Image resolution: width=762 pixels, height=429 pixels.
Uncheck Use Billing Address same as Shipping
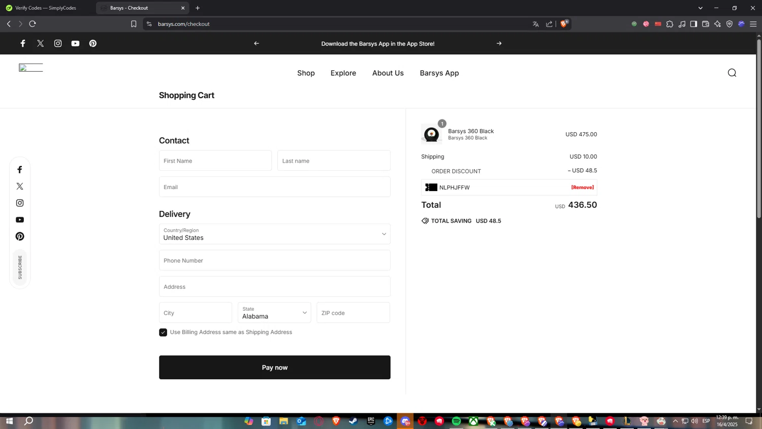click(163, 332)
